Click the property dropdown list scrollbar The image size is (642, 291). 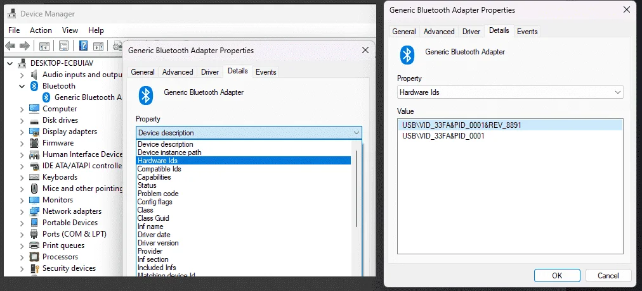click(357, 188)
